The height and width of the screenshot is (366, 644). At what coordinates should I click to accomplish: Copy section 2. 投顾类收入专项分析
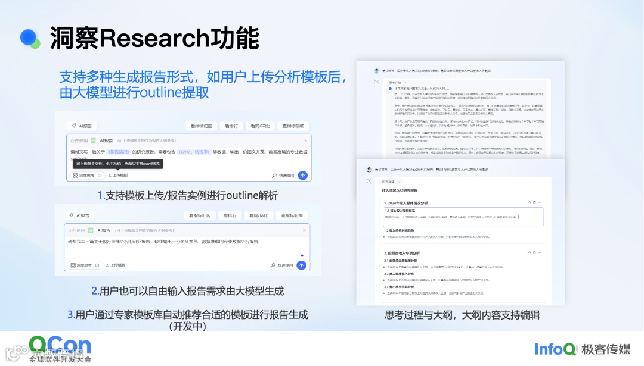pos(534,252)
